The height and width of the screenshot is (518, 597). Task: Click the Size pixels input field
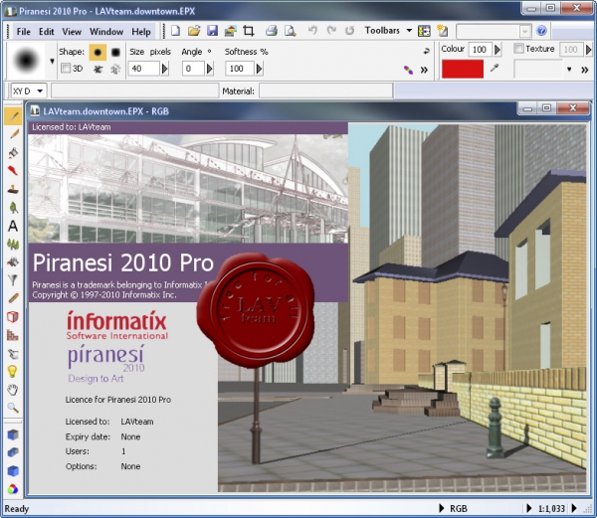143,69
